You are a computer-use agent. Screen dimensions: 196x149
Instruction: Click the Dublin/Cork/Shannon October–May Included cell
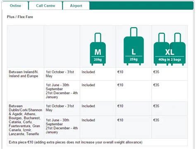(98, 109)
